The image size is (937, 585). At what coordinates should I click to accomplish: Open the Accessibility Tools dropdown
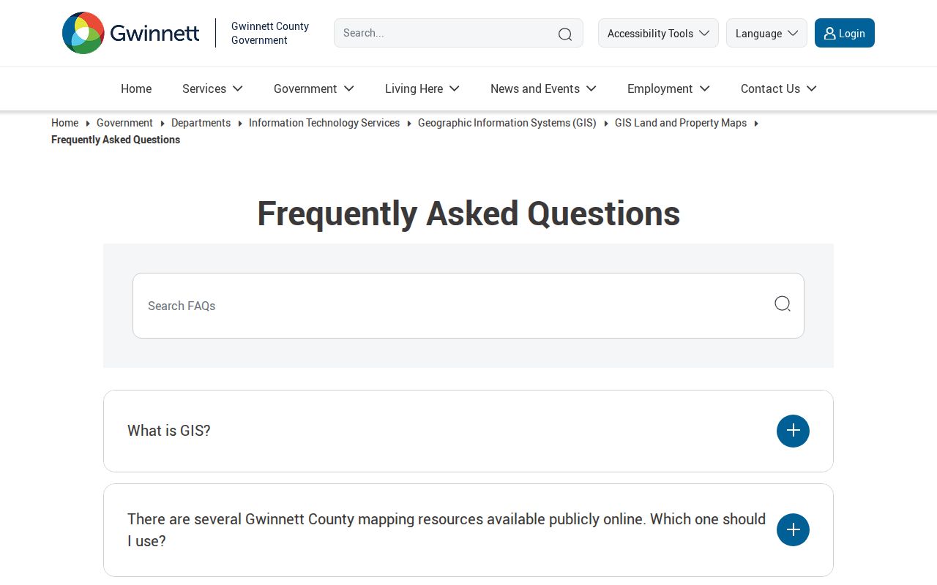[x=658, y=33]
